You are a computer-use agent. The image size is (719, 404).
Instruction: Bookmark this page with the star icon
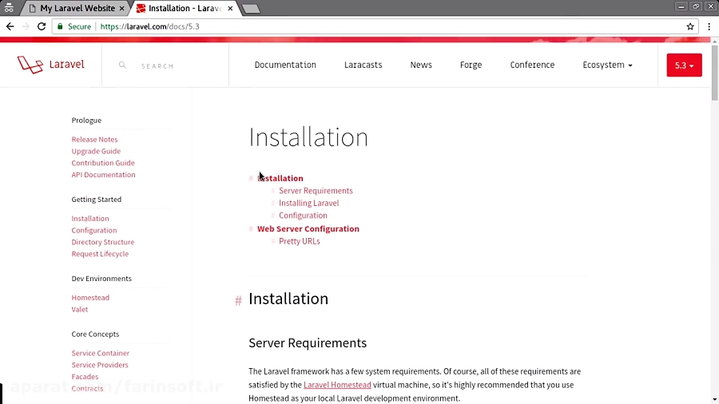pyautogui.click(x=690, y=26)
